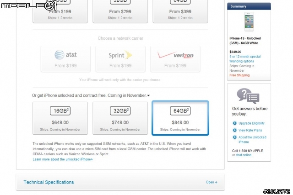Click the plus icon beside Upgrade Eligibility
Screen dimensions: 293x195
(234, 123)
